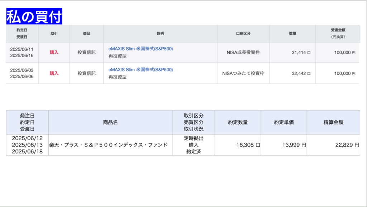Click the date 2025/06/11
Viewport: 367px width, 207px height.
pos(22,49)
